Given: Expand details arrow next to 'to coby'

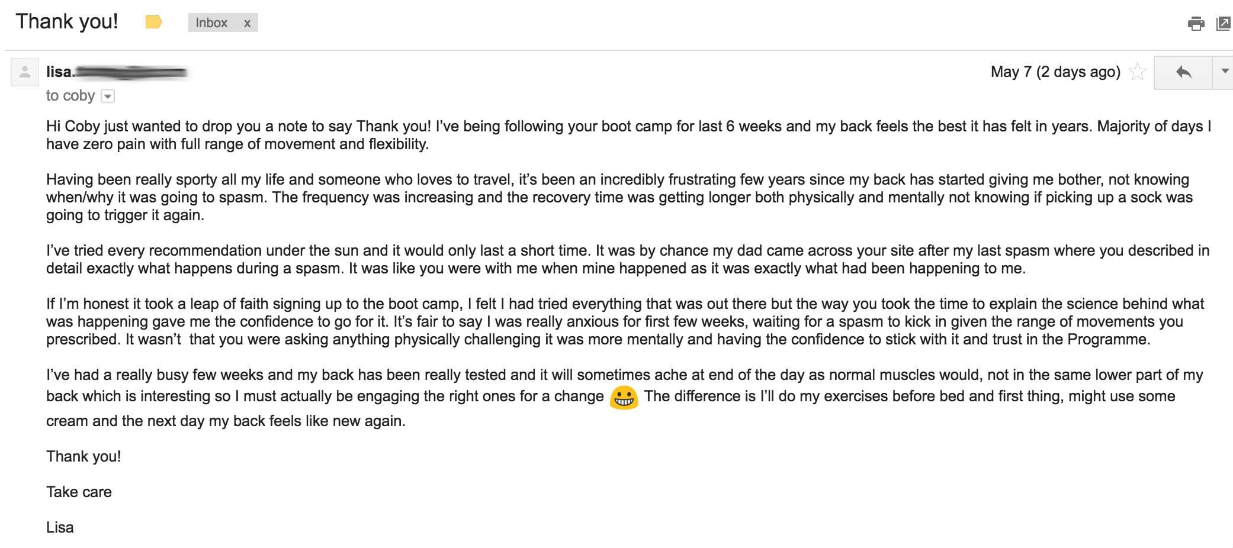Looking at the screenshot, I should (108, 96).
